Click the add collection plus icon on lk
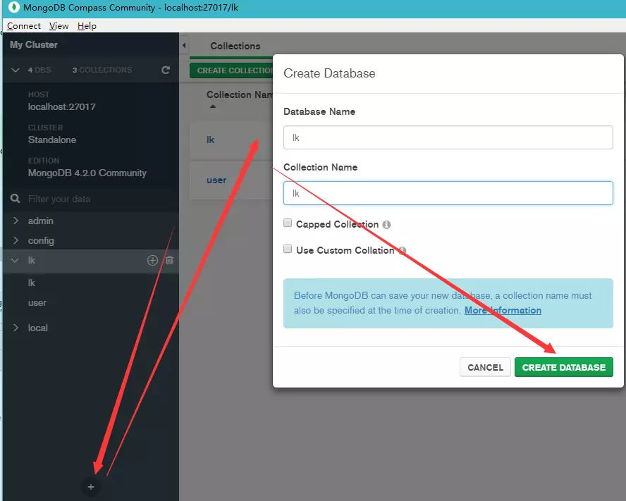 (x=152, y=260)
